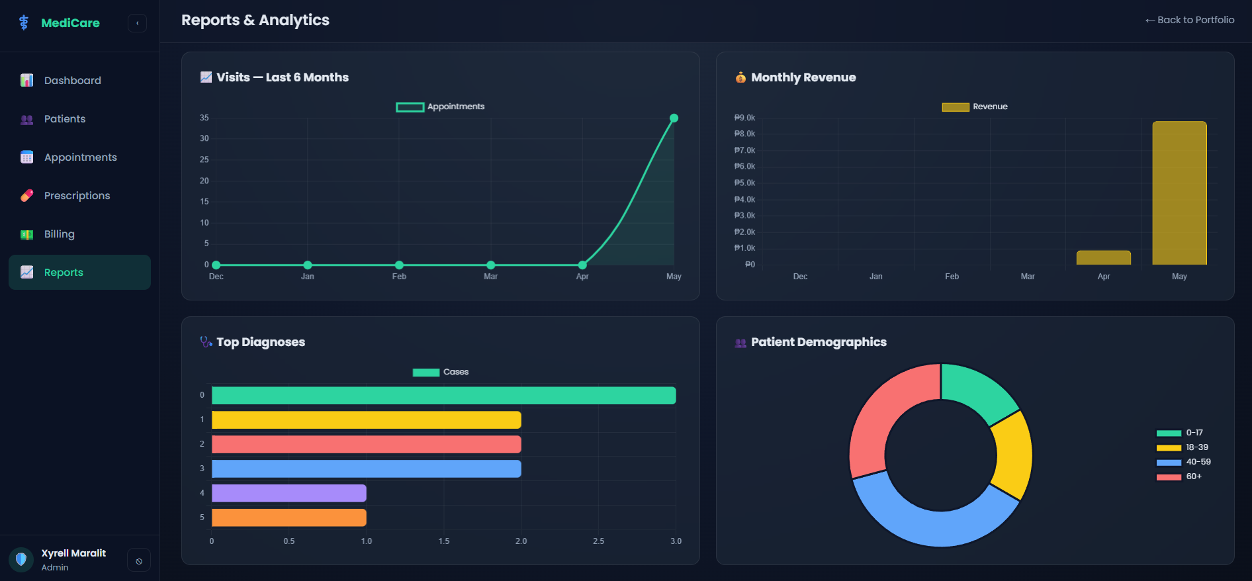Click the 40-59 legend color swatch
This screenshot has width=1252, height=581.
(1169, 463)
